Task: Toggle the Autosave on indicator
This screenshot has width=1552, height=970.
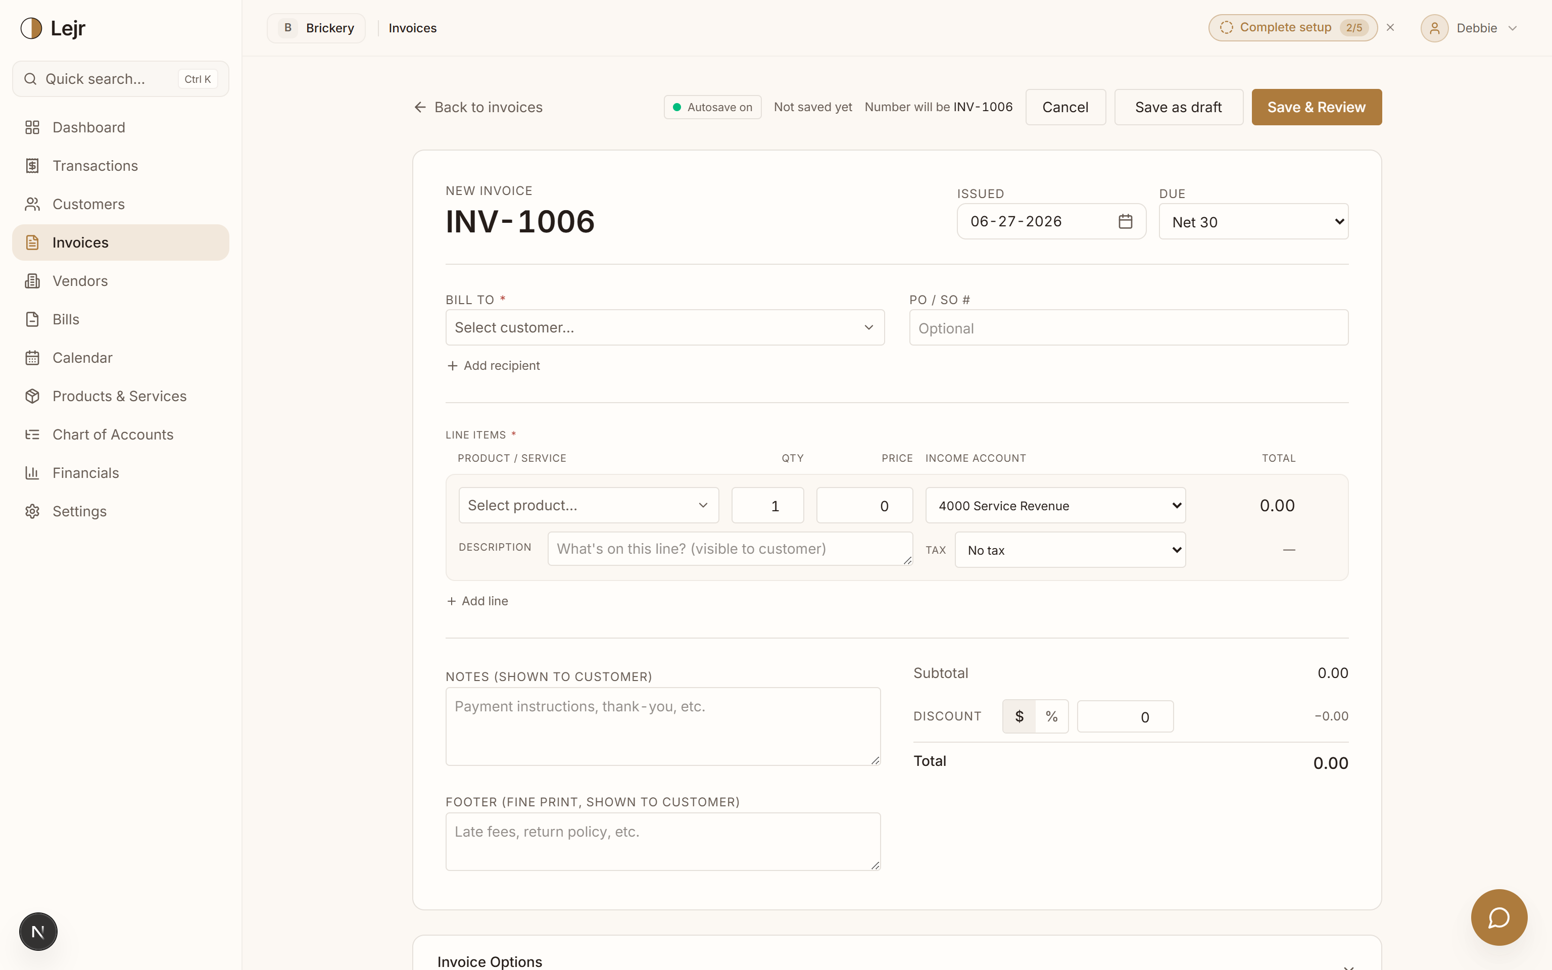Action: coord(712,107)
